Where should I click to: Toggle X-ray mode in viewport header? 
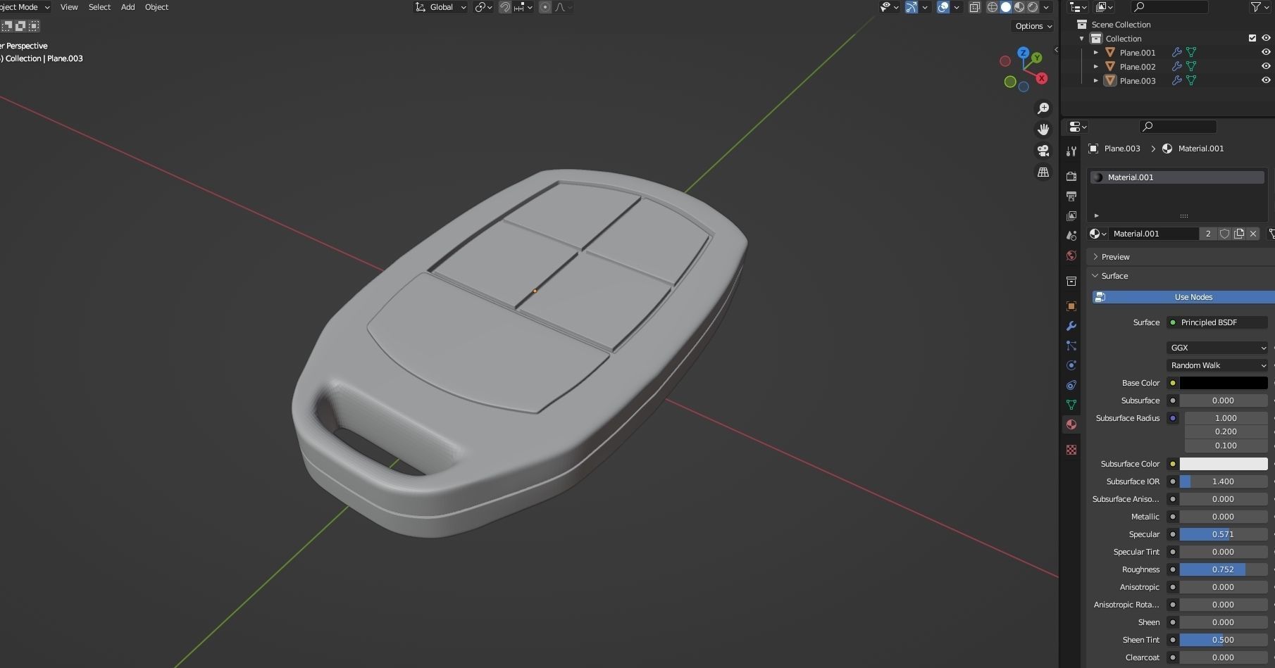coord(974,7)
